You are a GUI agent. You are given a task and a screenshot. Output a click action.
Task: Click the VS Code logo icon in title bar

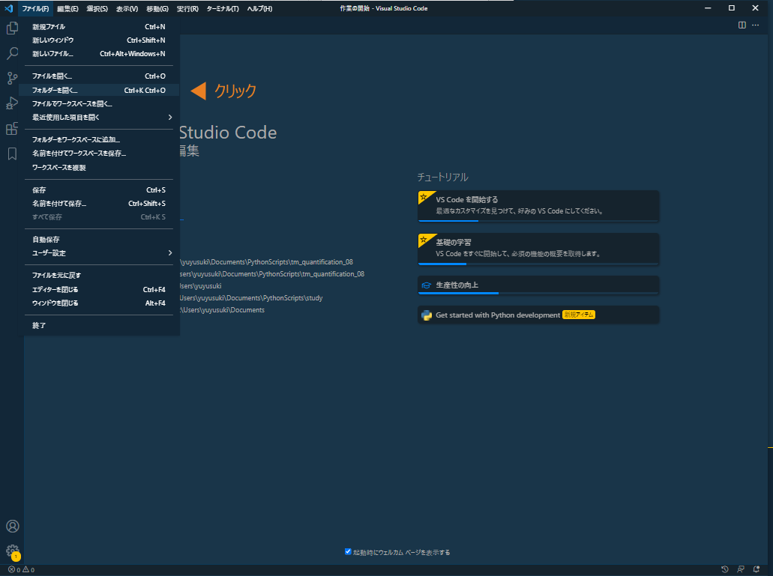[x=8, y=8]
